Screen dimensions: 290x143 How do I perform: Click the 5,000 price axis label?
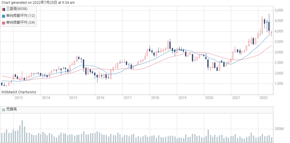[x=279, y=10]
